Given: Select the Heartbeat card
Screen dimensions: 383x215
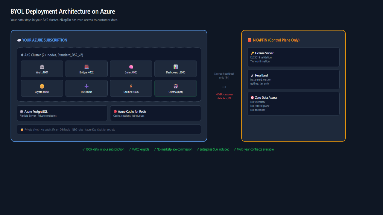Looking at the screenshot, I should tap(294, 79).
